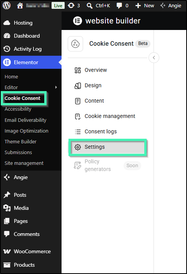Screen dimensions: 187x274
Task: Collapse the panel with the chevron button
Action: (x=154, y=58)
